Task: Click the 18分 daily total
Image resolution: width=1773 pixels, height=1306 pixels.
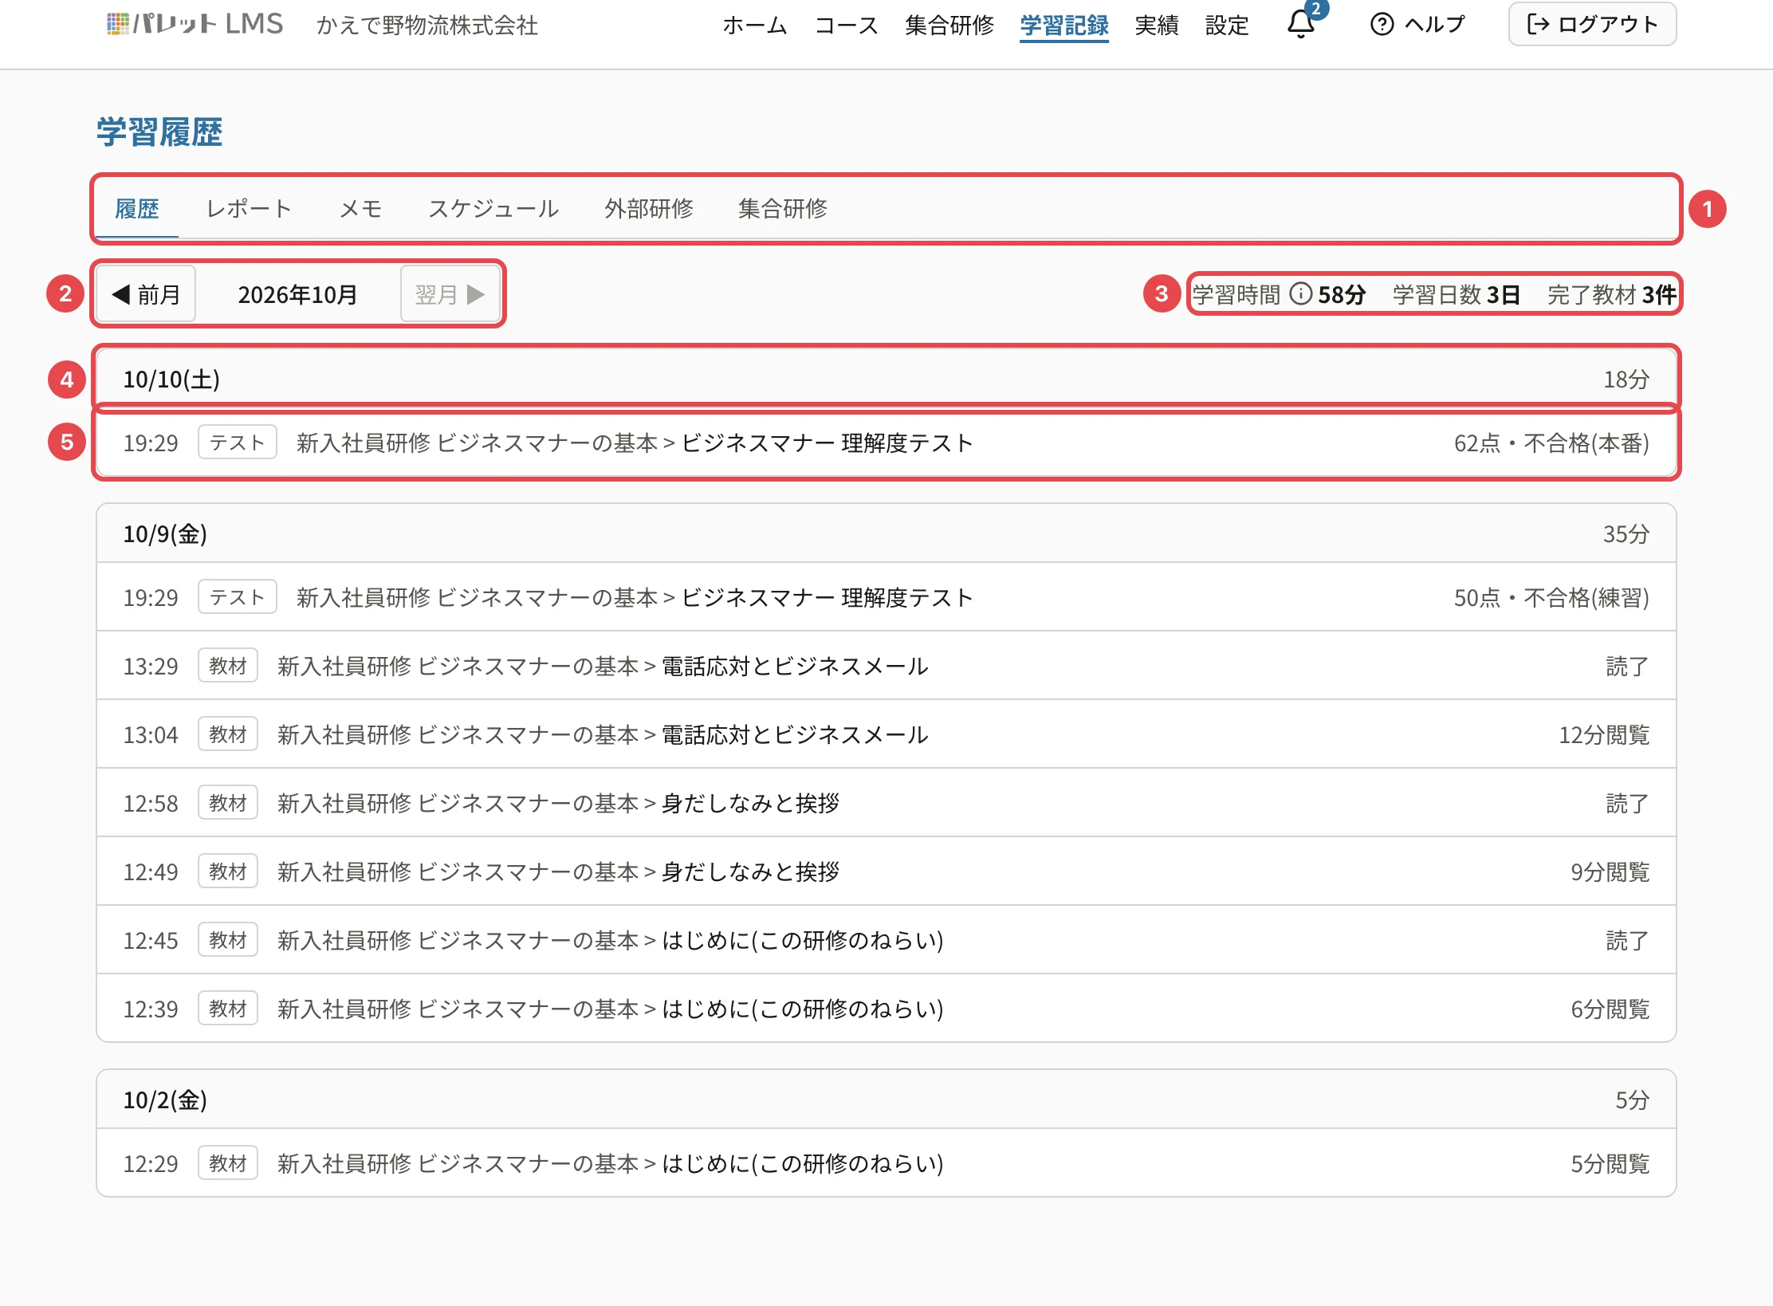Action: point(1626,379)
